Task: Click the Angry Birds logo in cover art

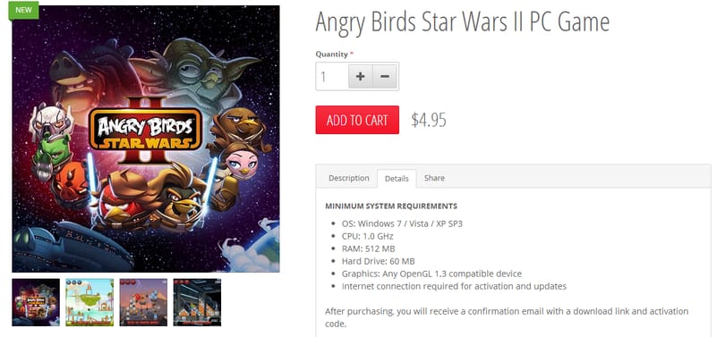Action: coord(146,131)
